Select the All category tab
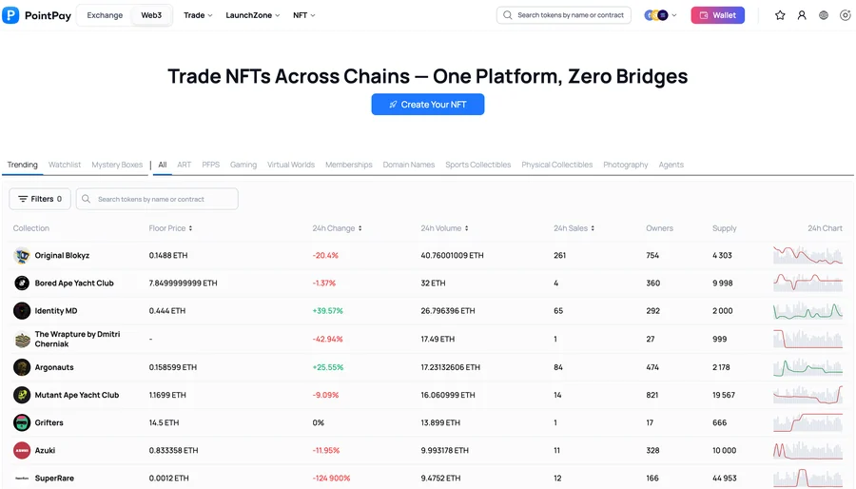The image size is (856, 489). pos(162,165)
